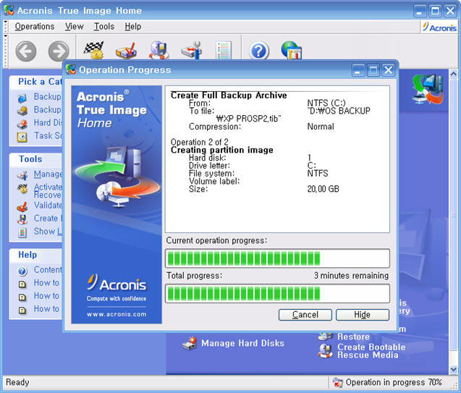This screenshot has height=393, width=461.
Task: Click the Ready status bar text
Action: point(17,382)
